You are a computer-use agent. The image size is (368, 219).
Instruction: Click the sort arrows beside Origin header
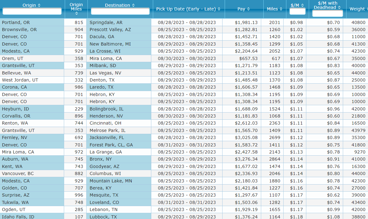(39, 5)
